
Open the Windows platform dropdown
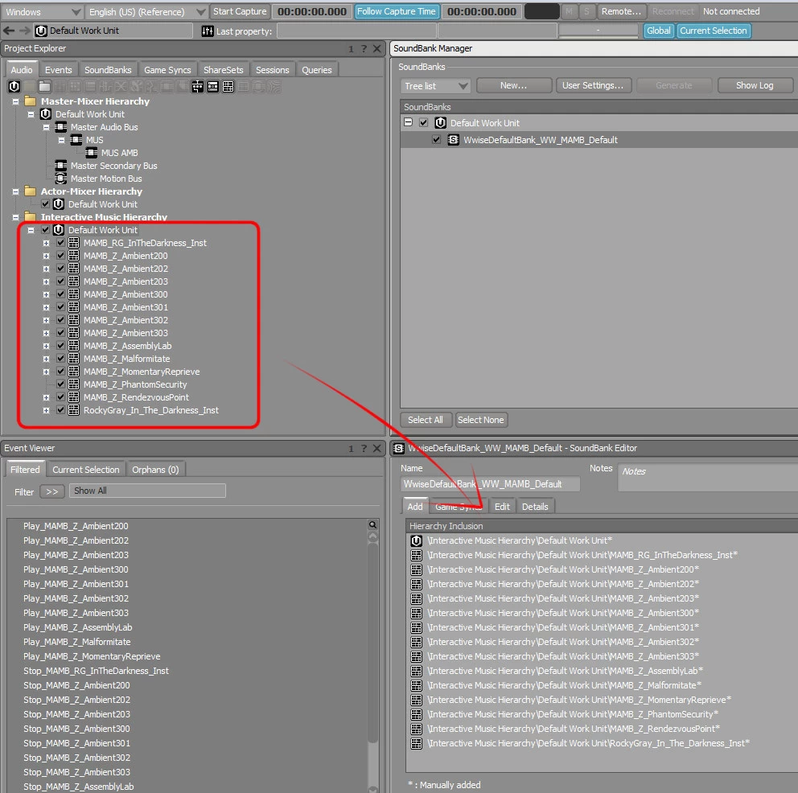(x=42, y=12)
